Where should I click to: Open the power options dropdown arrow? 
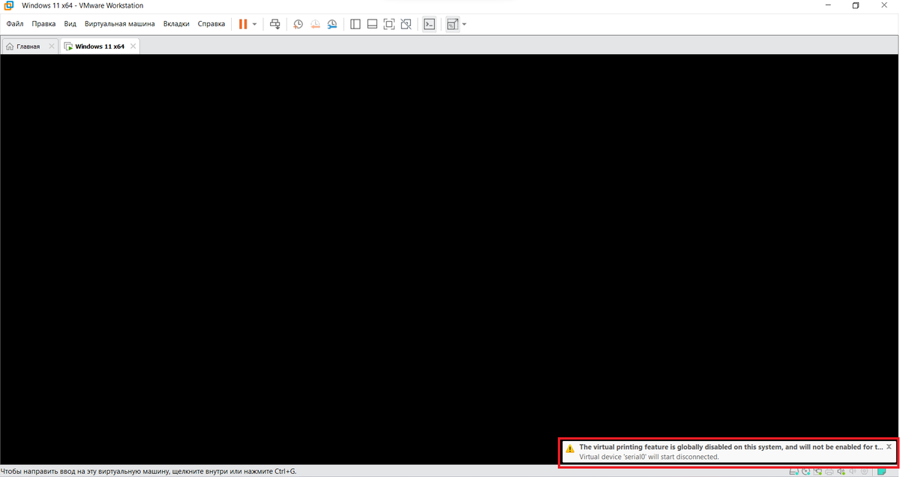point(254,24)
